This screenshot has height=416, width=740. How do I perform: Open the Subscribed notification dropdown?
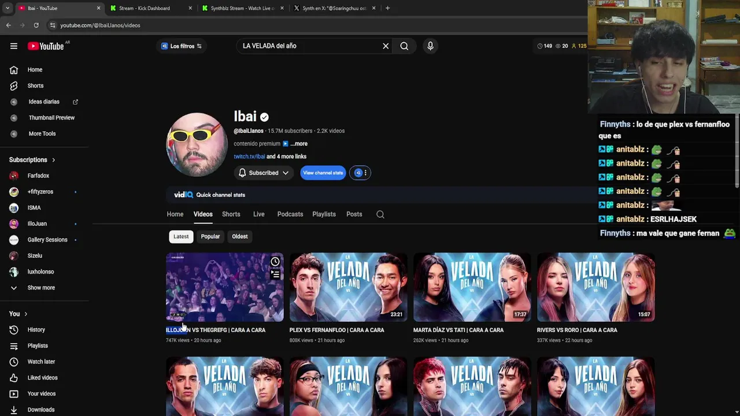264,173
